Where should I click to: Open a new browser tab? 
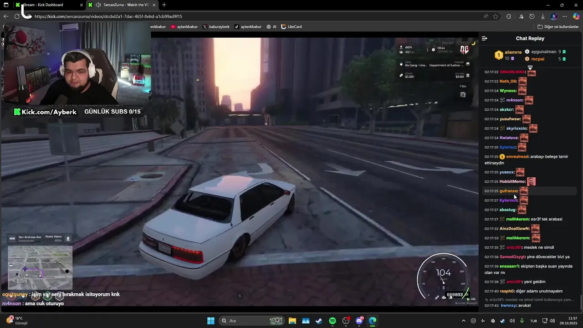(x=164, y=5)
